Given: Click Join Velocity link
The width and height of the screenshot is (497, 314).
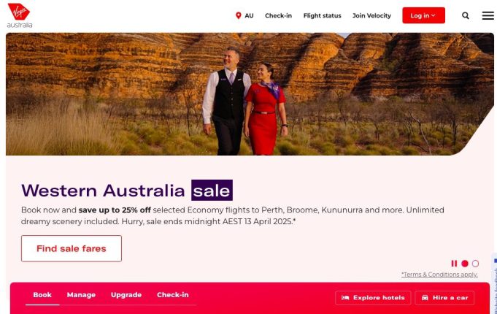Looking at the screenshot, I should click(x=371, y=15).
